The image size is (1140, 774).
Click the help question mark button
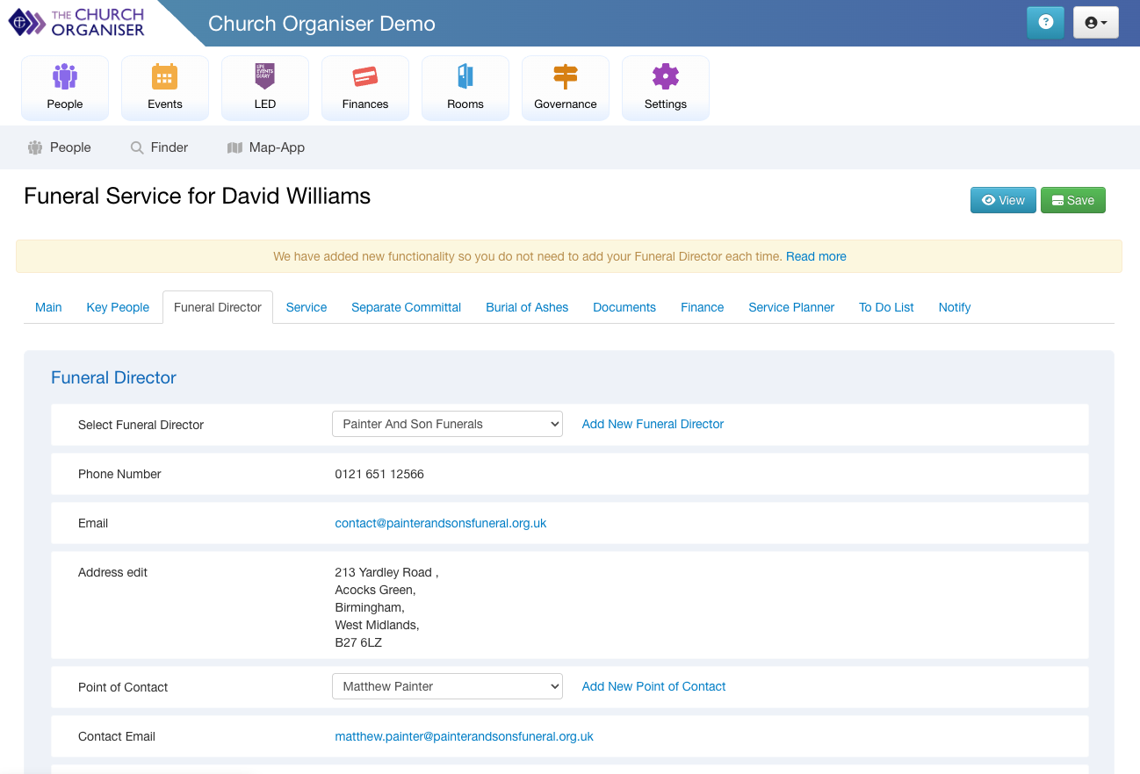click(1045, 23)
